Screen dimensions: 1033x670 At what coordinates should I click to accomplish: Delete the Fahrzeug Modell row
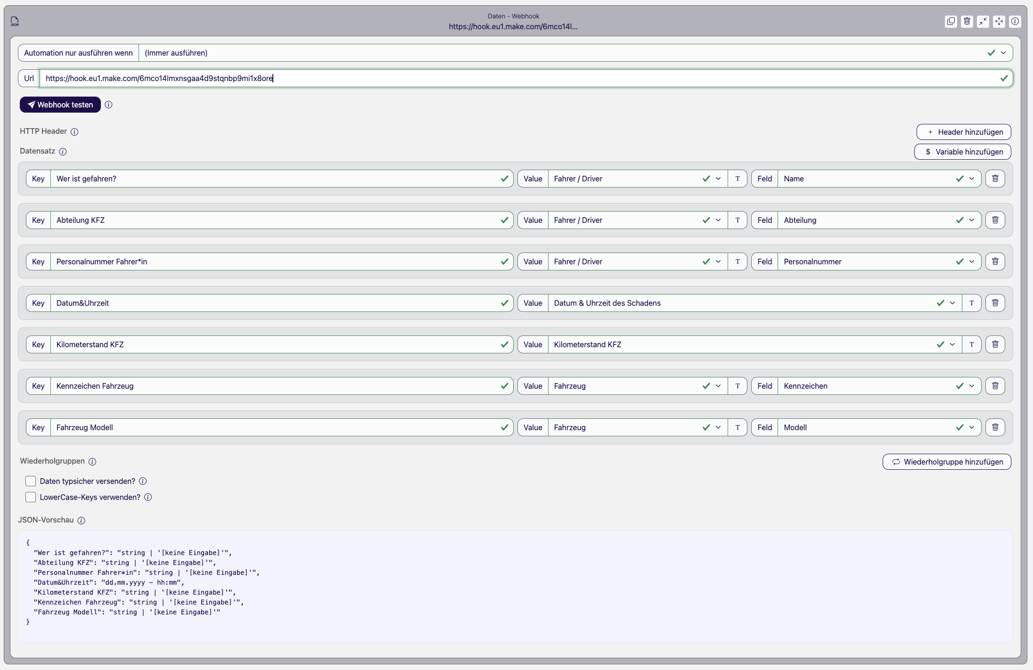[x=995, y=427]
